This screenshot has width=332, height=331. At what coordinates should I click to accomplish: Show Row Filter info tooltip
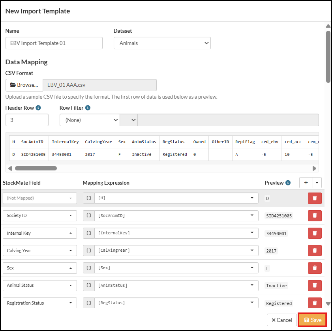tap(88, 108)
